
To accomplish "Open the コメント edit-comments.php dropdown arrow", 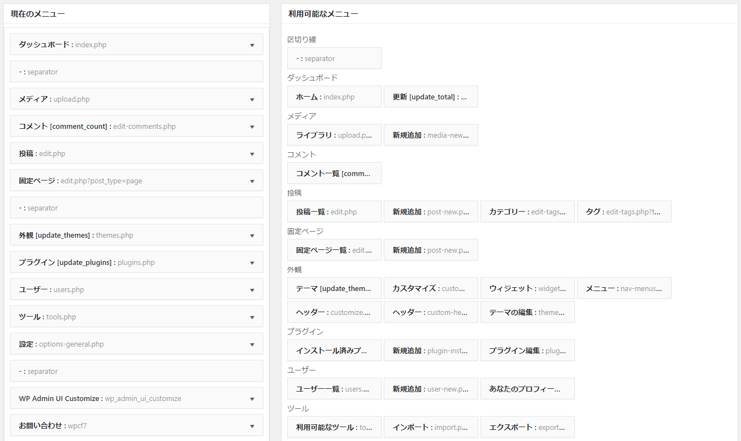I will coord(252,127).
